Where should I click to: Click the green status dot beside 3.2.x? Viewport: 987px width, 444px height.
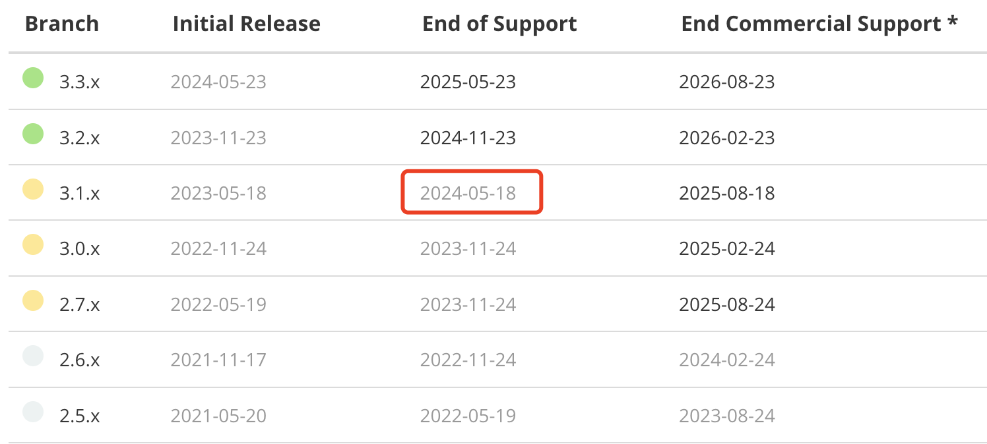click(33, 134)
